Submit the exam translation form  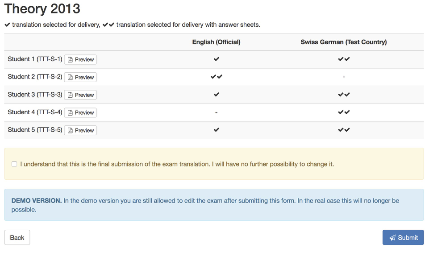pos(403,238)
